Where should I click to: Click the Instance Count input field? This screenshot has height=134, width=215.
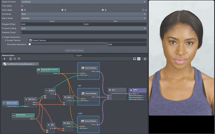tap(83, 32)
